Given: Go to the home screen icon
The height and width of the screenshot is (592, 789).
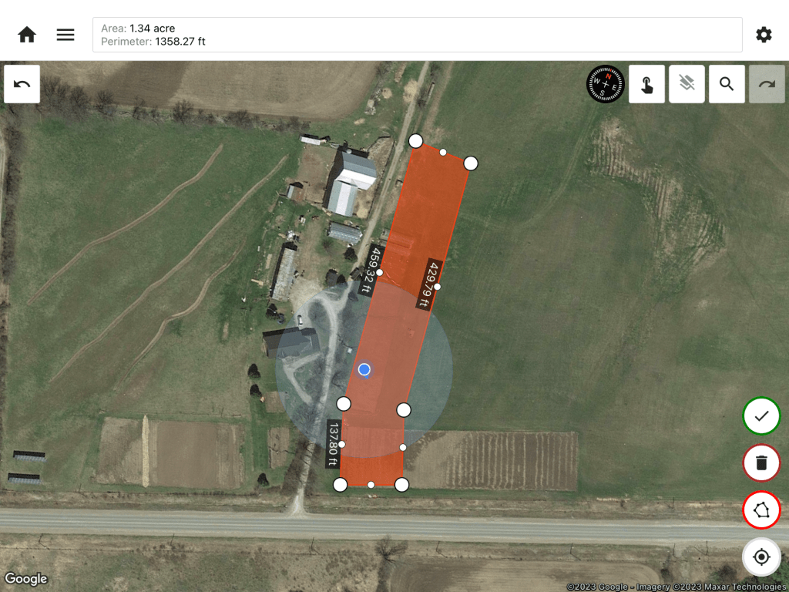Looking at the screenshot, I should coord(27,35).
